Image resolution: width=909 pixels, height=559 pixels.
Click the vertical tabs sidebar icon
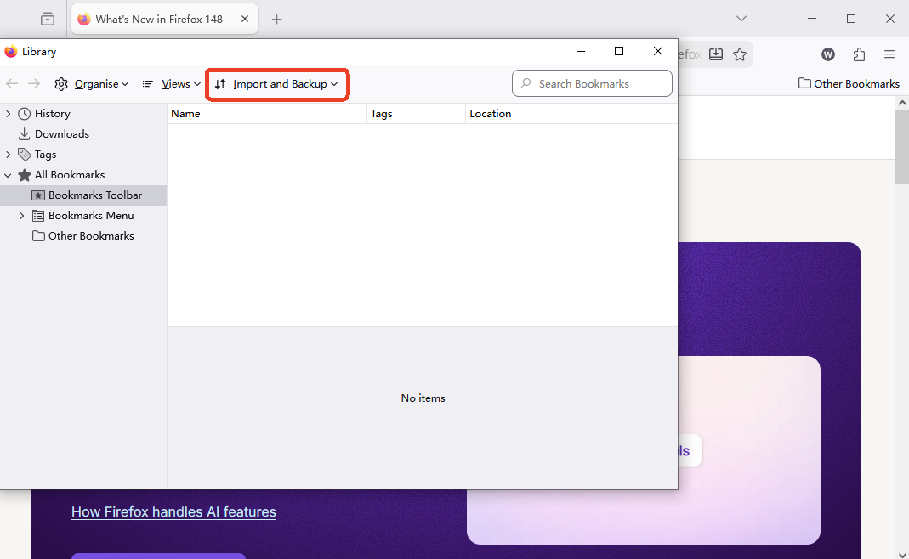(47, 18)
